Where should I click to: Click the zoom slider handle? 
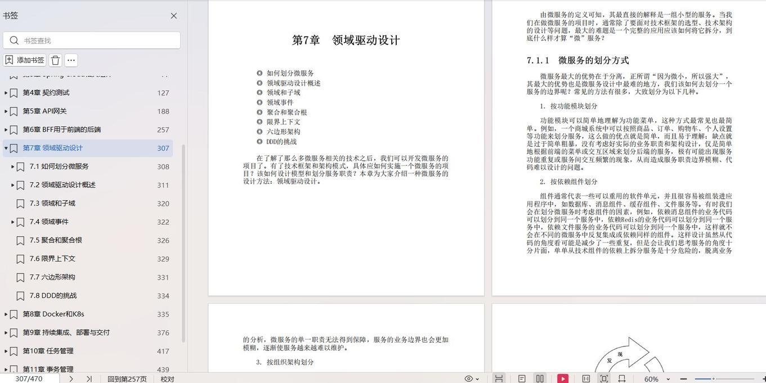(x=713, y=379)
